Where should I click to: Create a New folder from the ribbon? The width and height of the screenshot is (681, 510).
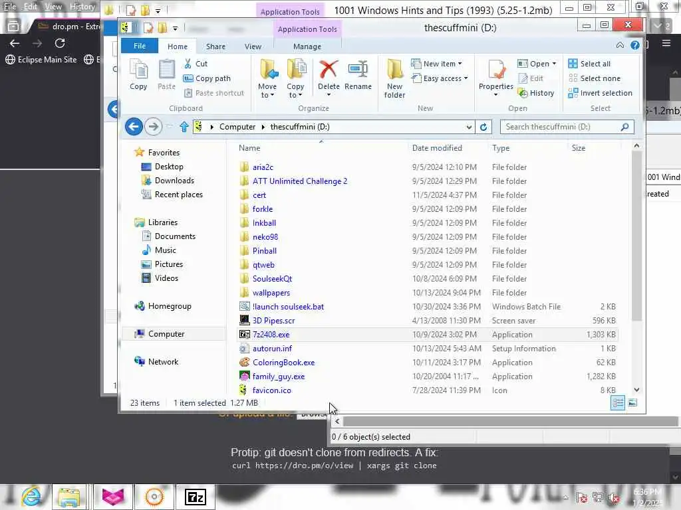[x=394, y=78]
